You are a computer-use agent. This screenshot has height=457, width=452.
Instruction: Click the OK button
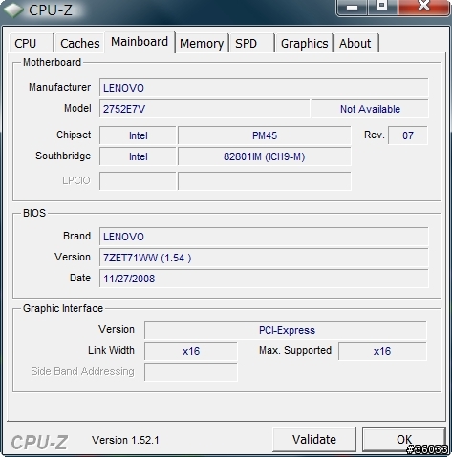pos(404,440)
